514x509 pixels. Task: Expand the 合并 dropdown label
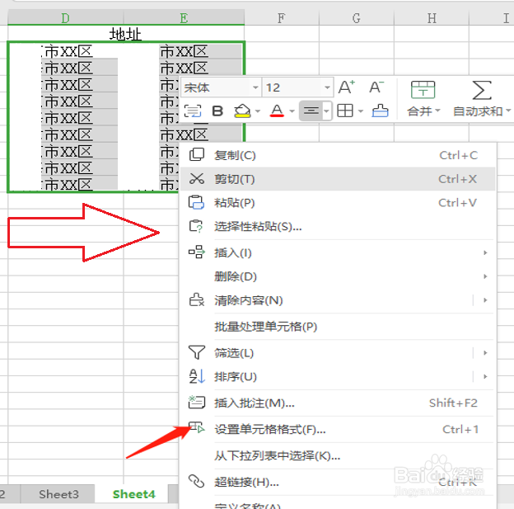pyautogui.click(x=423, y=111)
